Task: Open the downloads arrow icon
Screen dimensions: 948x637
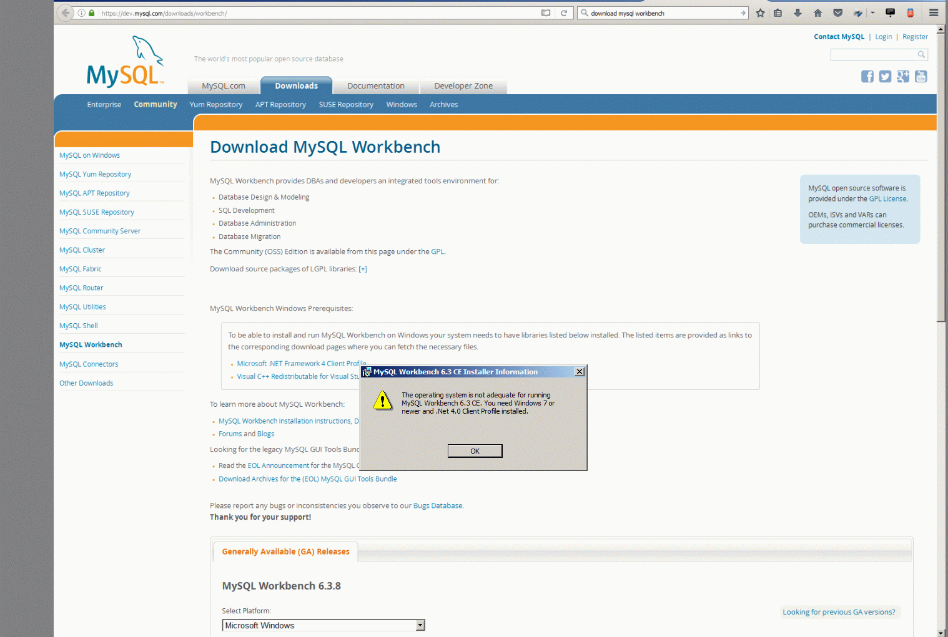Action: [797, 13]
